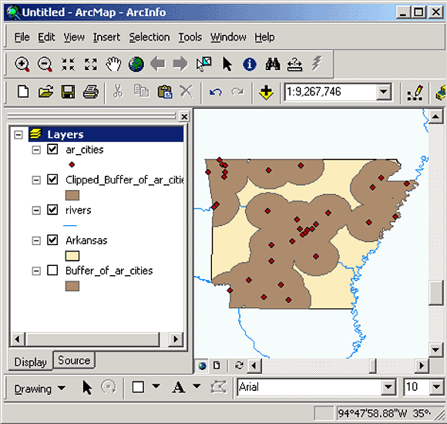Activate the Pan hand tool
Screen dimensions: 447x424
click(113, 64)
